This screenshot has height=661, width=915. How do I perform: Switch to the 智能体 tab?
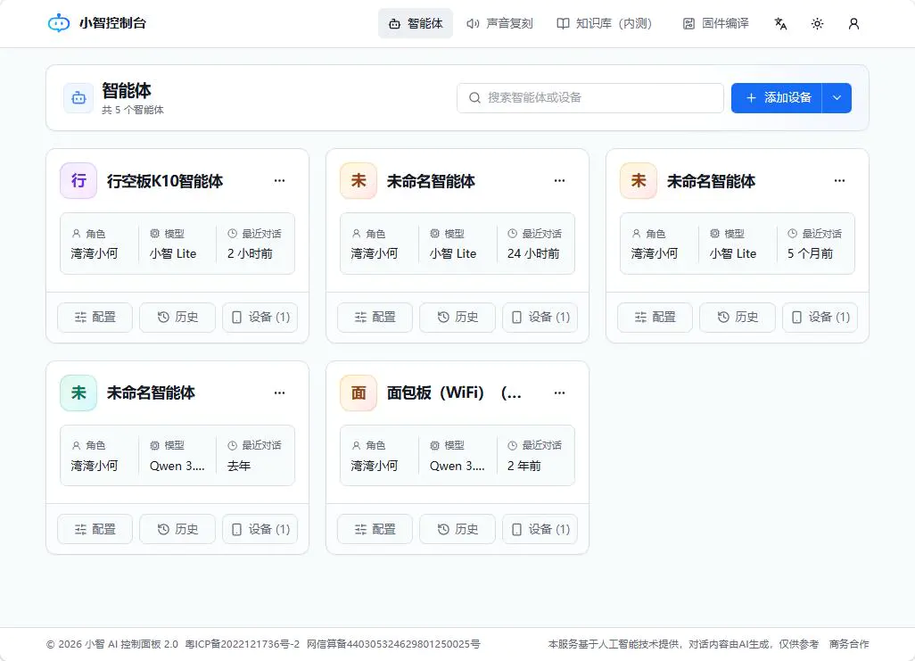pos(416,23)
